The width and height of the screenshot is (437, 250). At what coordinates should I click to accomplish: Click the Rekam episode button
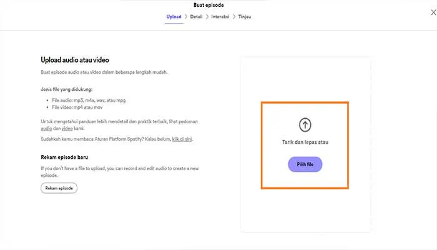59,188
